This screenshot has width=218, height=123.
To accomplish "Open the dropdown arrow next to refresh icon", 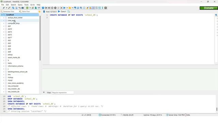I will click(30, 8).
